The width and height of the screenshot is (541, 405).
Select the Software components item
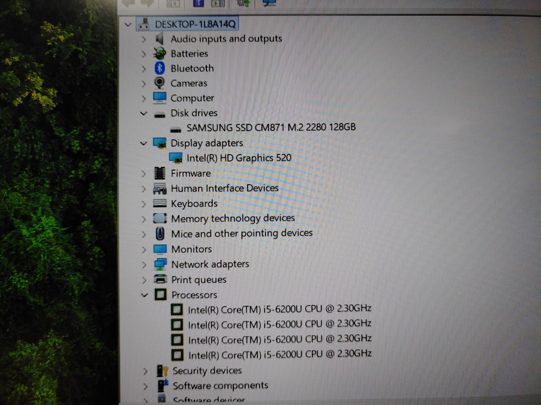pyautogui.click(x=220, y=385)
